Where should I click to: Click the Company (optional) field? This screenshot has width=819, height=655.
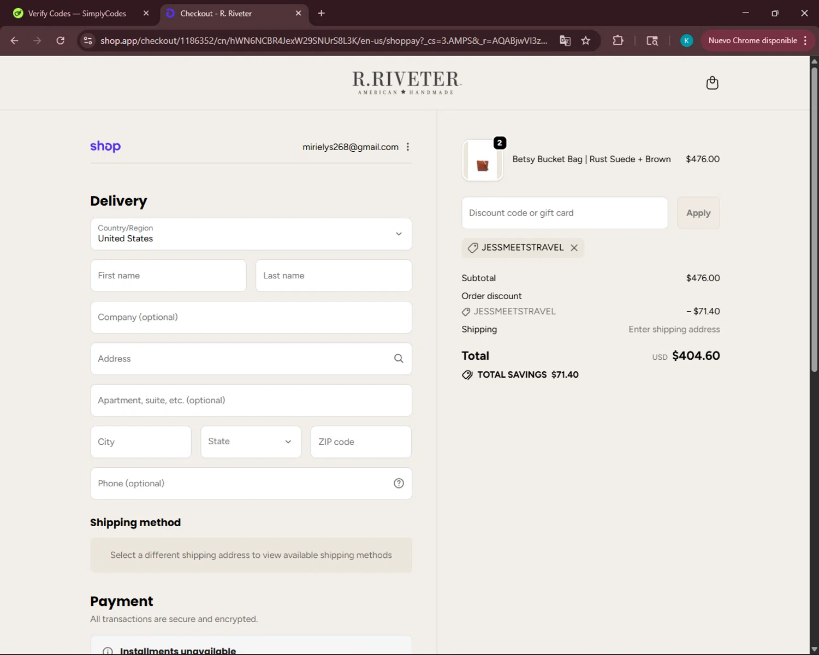(x=251, y=317)
